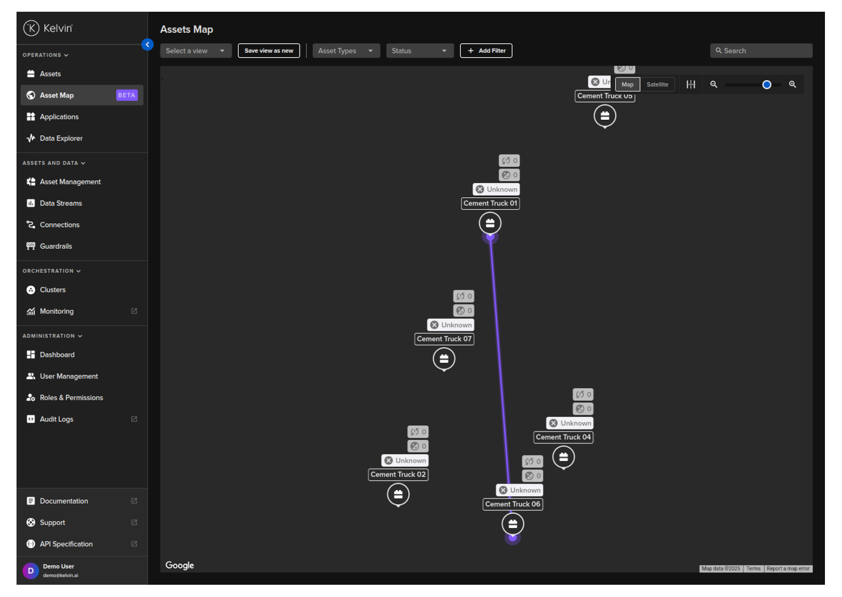This screenshot has height=597, width=842.
Task: Collapse the Operations section
Action: click(x=45, y=55)
